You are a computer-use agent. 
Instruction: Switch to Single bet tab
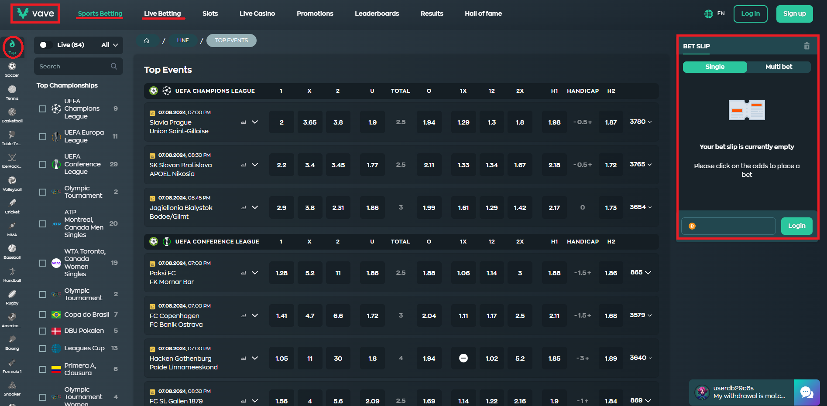715,67
